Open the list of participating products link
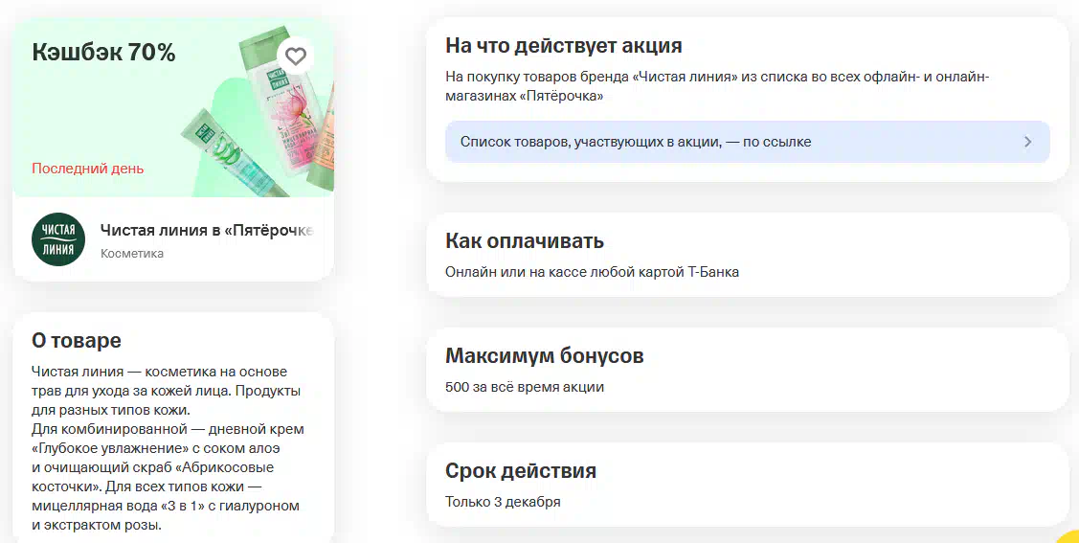This screenshot has width=1079, height=543. pyautogui.click(x=748, y=142)
